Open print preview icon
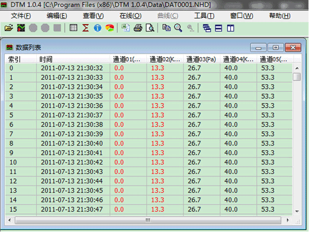The width and height of the screenshot is (309, 232). coord(150,28)
